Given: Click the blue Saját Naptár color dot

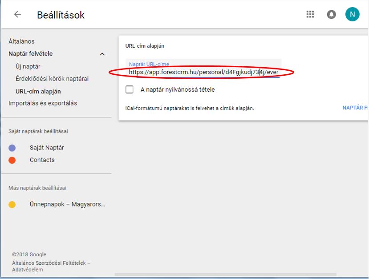Looking at the screenshot, I should click(x=12, y=148).
